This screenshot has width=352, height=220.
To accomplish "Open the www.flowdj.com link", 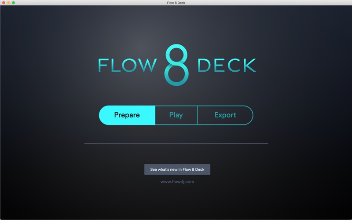I will (177, 182).
